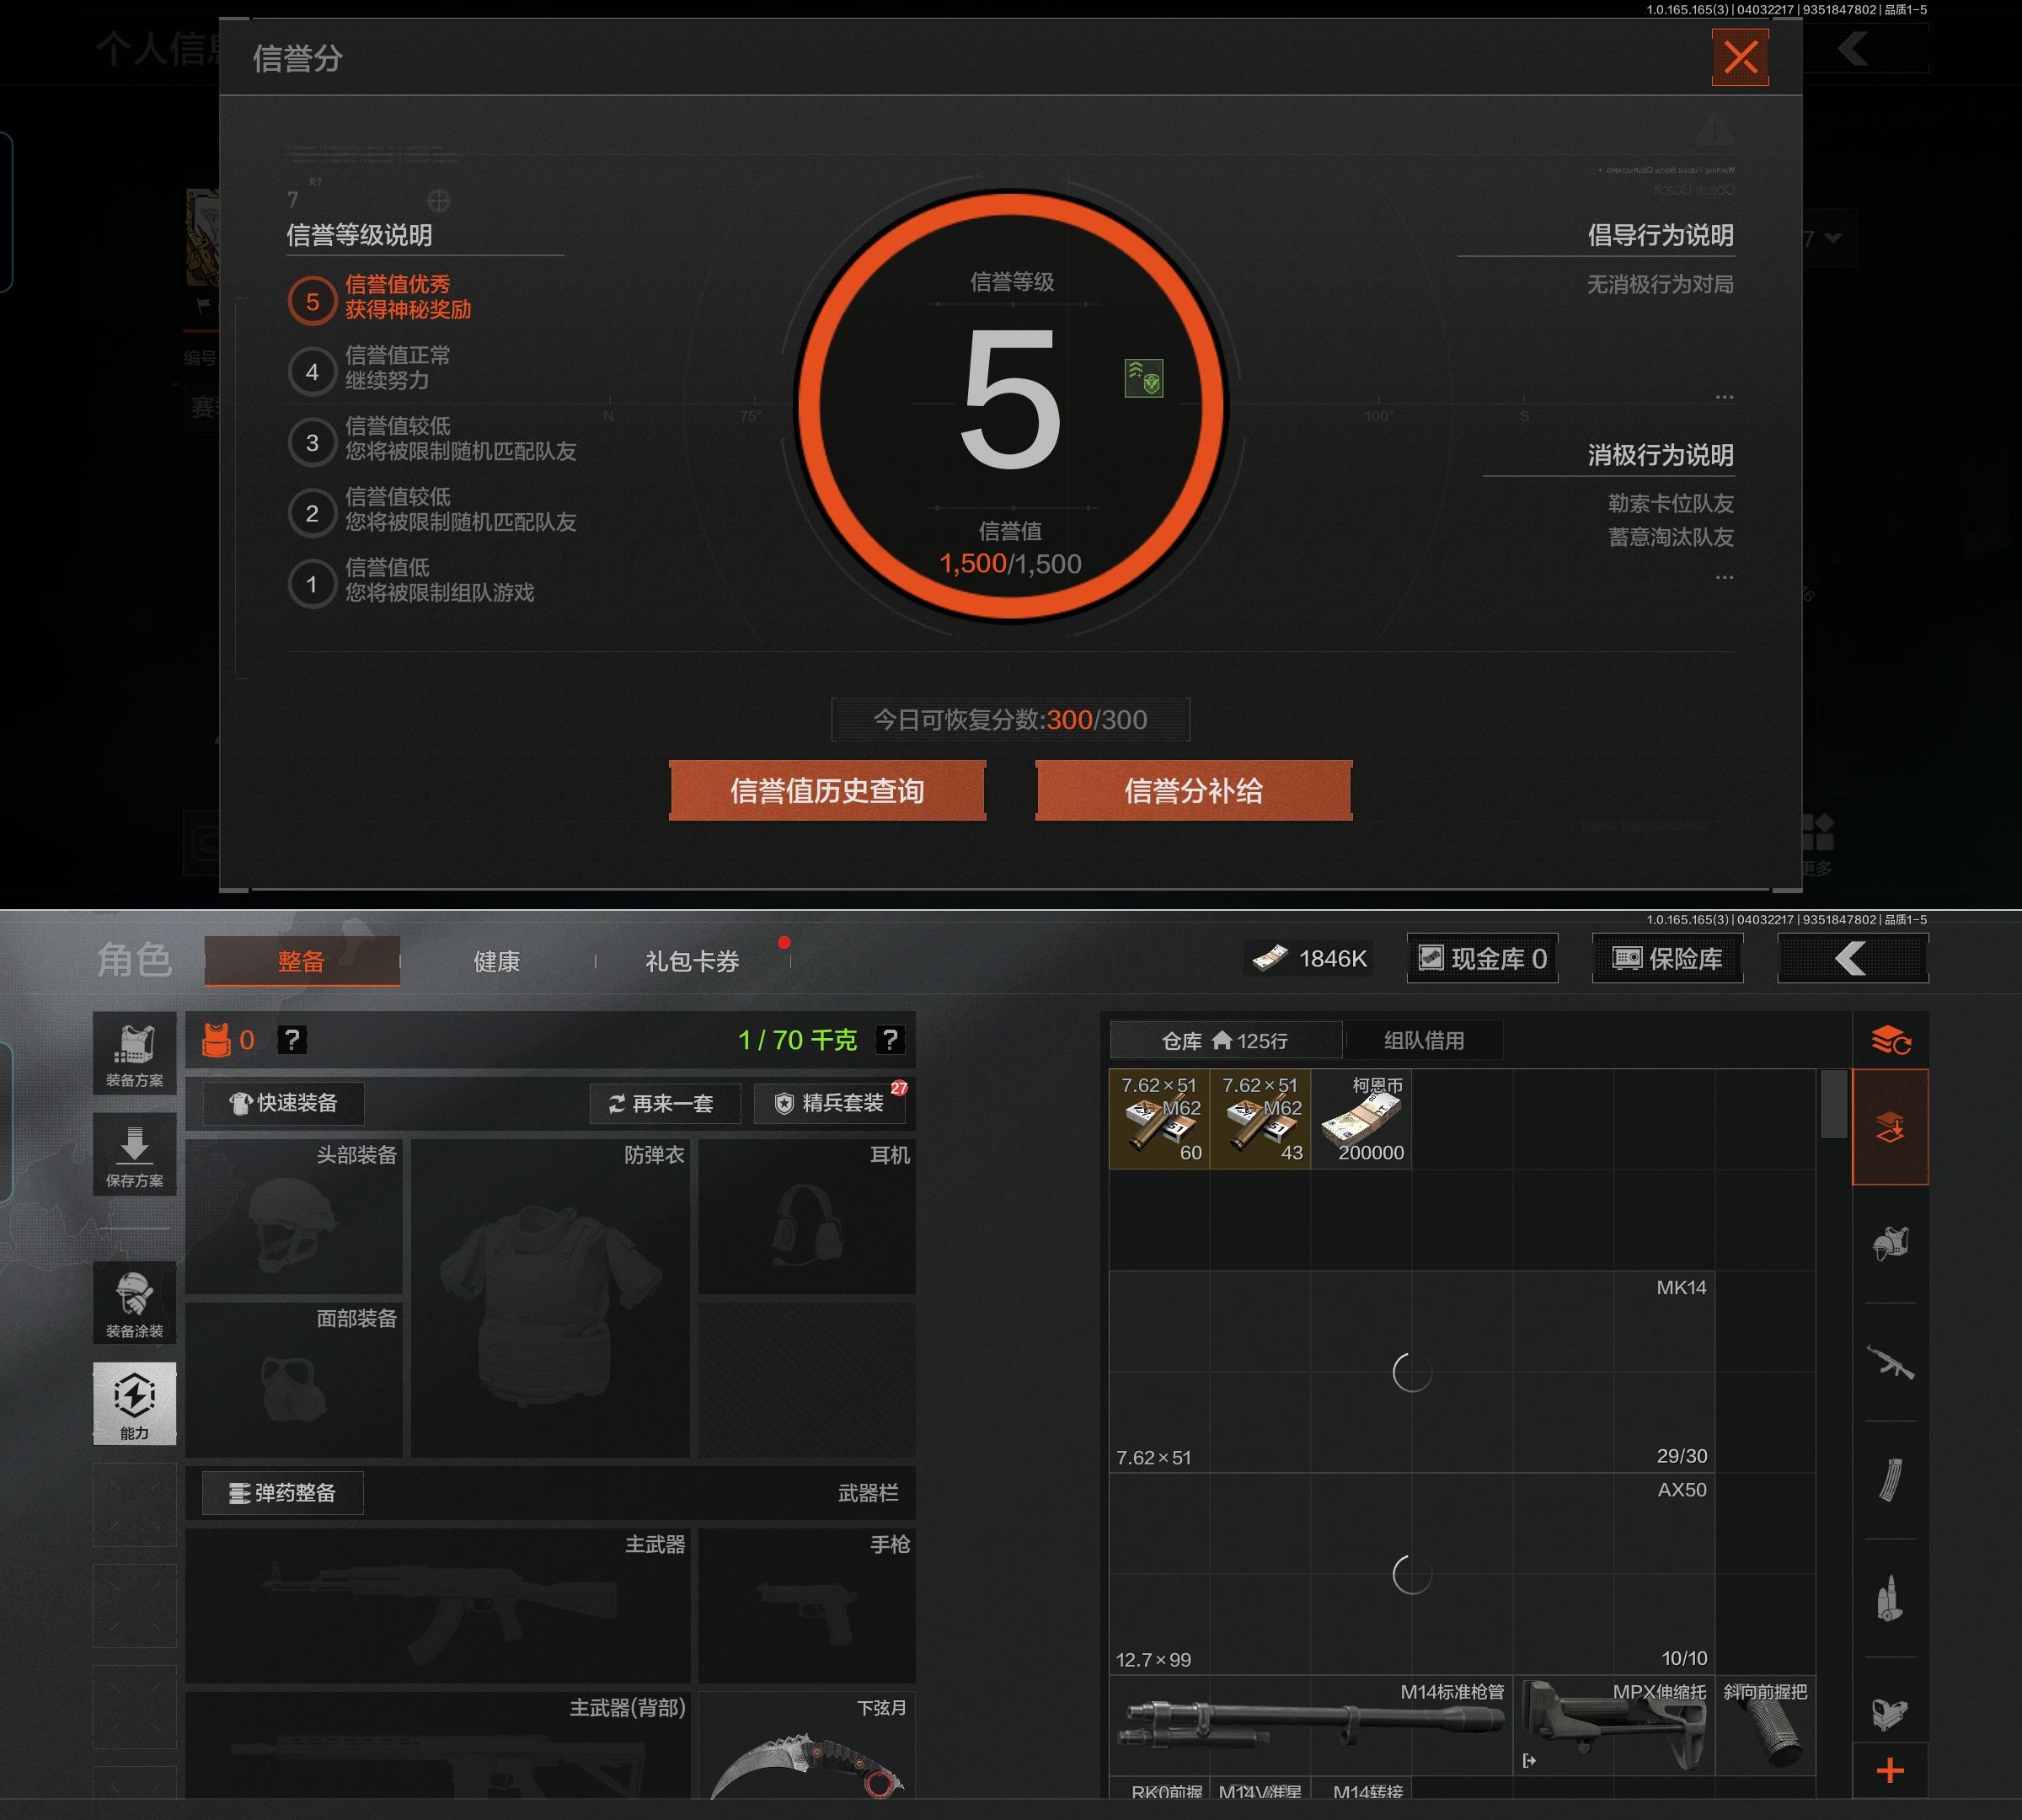Image resolution: width=2022 pixels, height=1820 pixels.
Task: Click the 信誉分补给 button
Action: pyautogui.click(x=1193, y=791)
